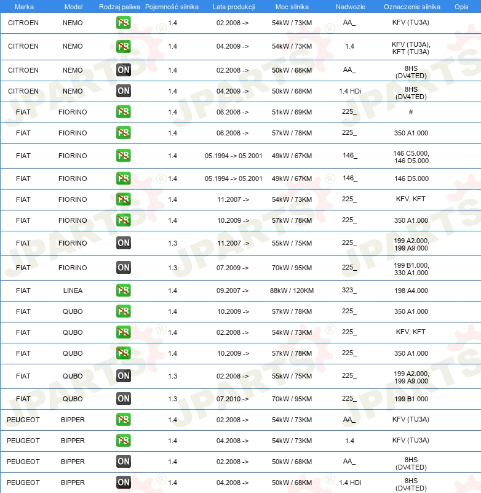Click the Nadwozie column header
481x493 pixels.
(351, 7)
